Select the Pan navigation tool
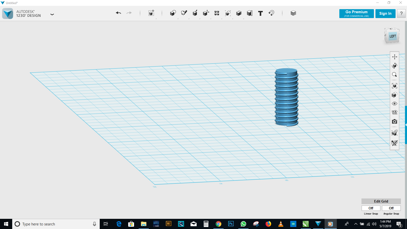This screenshot has height=229, width=407. tap(395, 57)
